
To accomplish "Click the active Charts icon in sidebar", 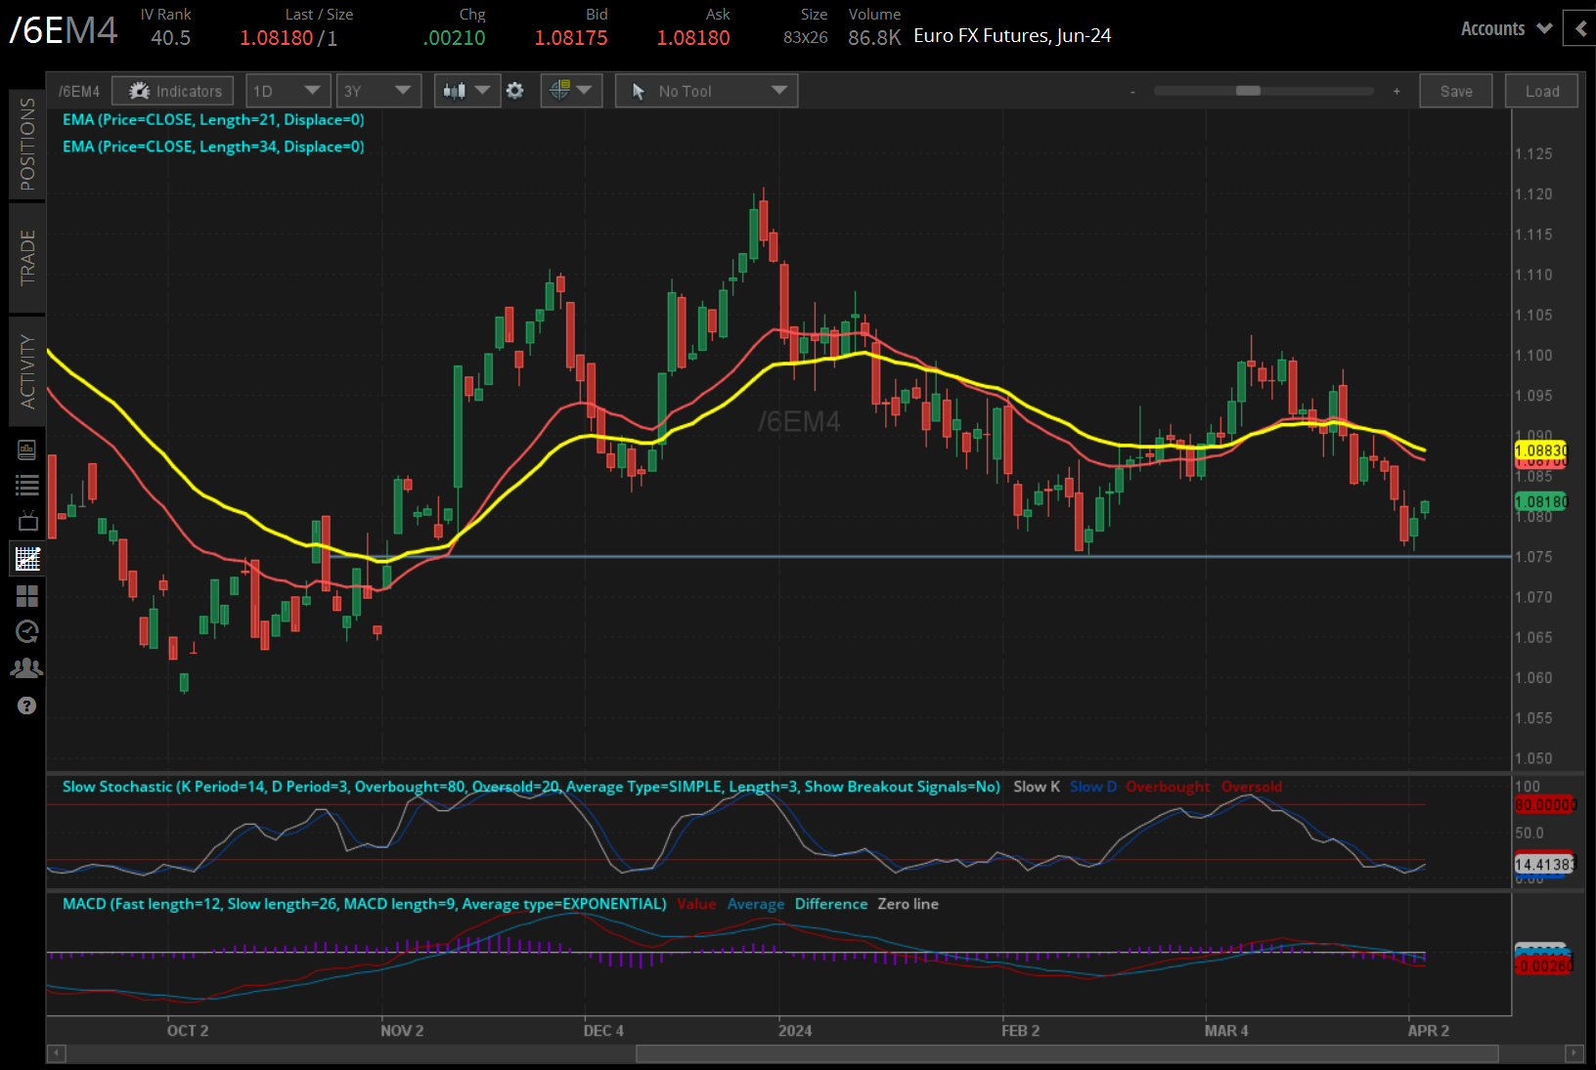I will tap(27, 559).
